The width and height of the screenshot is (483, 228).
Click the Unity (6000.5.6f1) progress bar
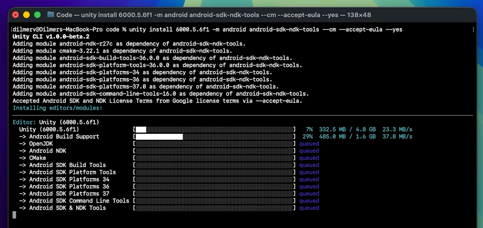coord(214,129)
